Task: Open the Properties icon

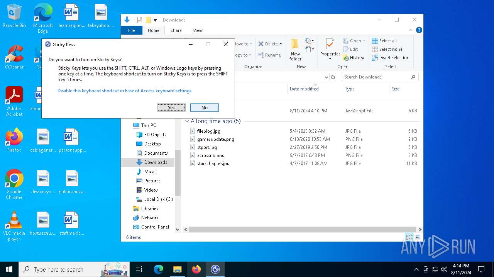Action: click(x=330, y=44)
